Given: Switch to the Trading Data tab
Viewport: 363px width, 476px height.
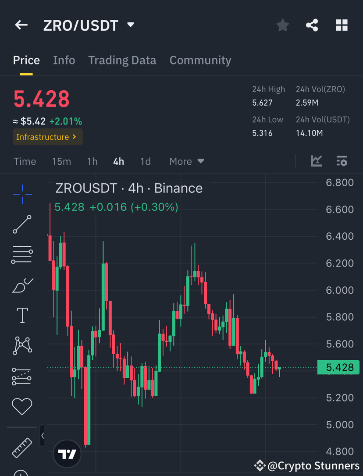Looking at the screenshot, I should click(x=122, y=60).
